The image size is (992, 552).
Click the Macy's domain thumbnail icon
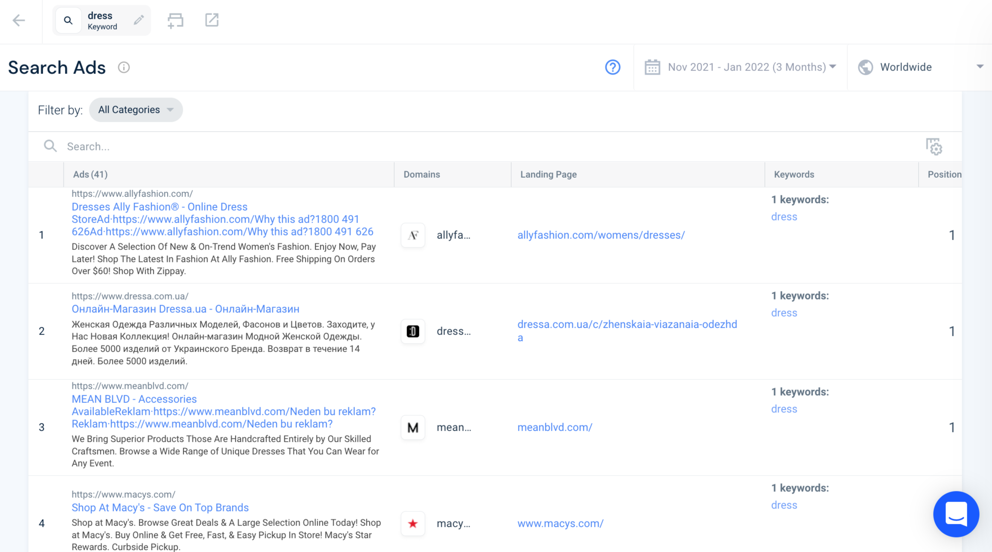tap(413, 523)
